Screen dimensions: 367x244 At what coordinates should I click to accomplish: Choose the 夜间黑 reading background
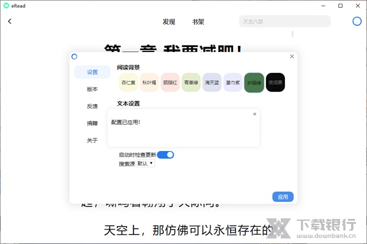point(275,83)
